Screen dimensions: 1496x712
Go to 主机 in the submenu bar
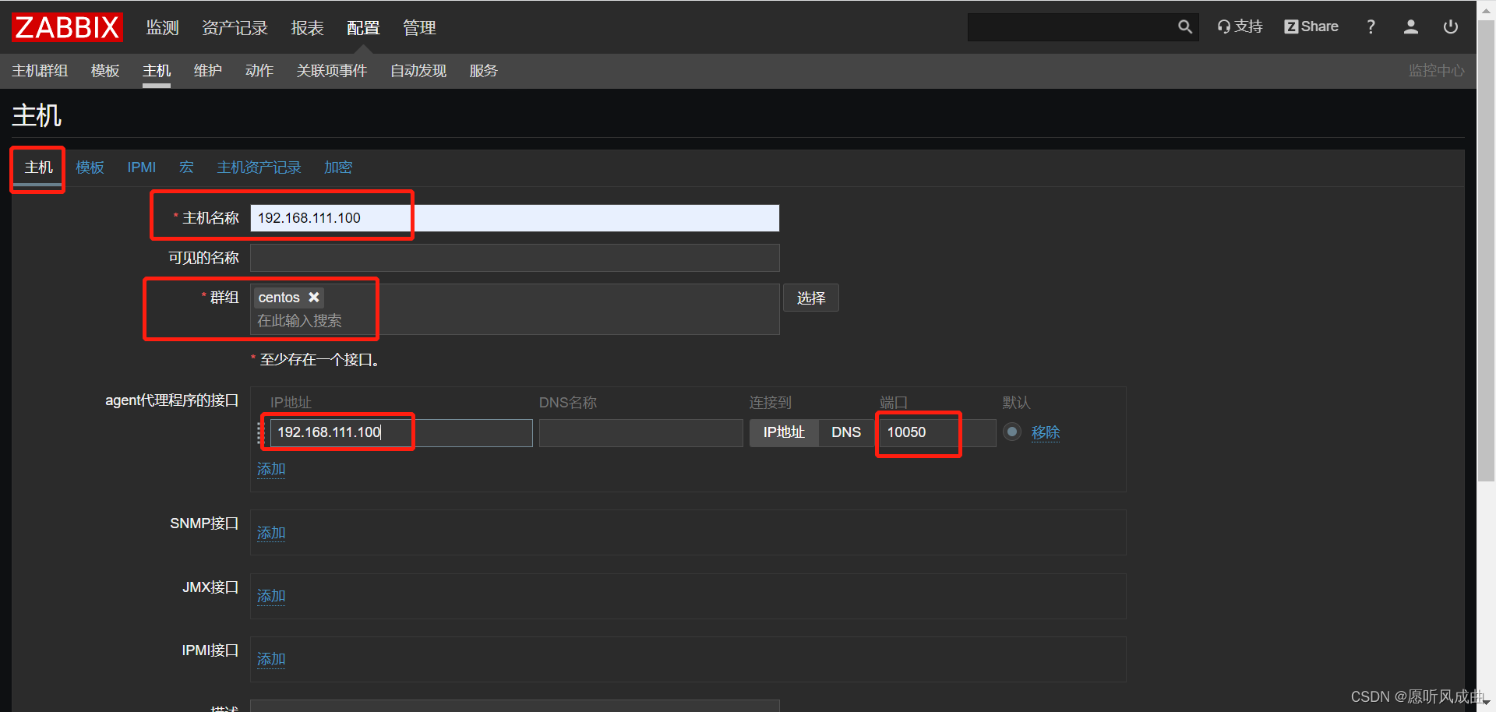(x=157, y=71)
